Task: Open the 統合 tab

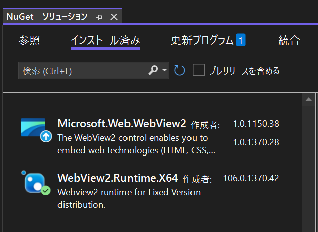Action: click(x=289, y=40)
